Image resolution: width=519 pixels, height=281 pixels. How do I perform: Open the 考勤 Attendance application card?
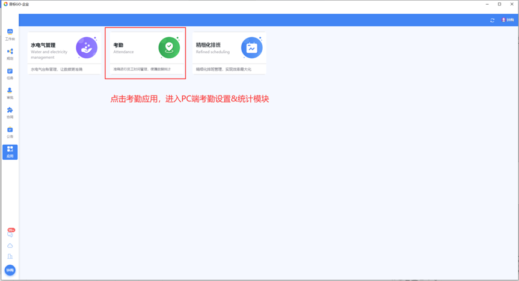click(x=146, y=53)
